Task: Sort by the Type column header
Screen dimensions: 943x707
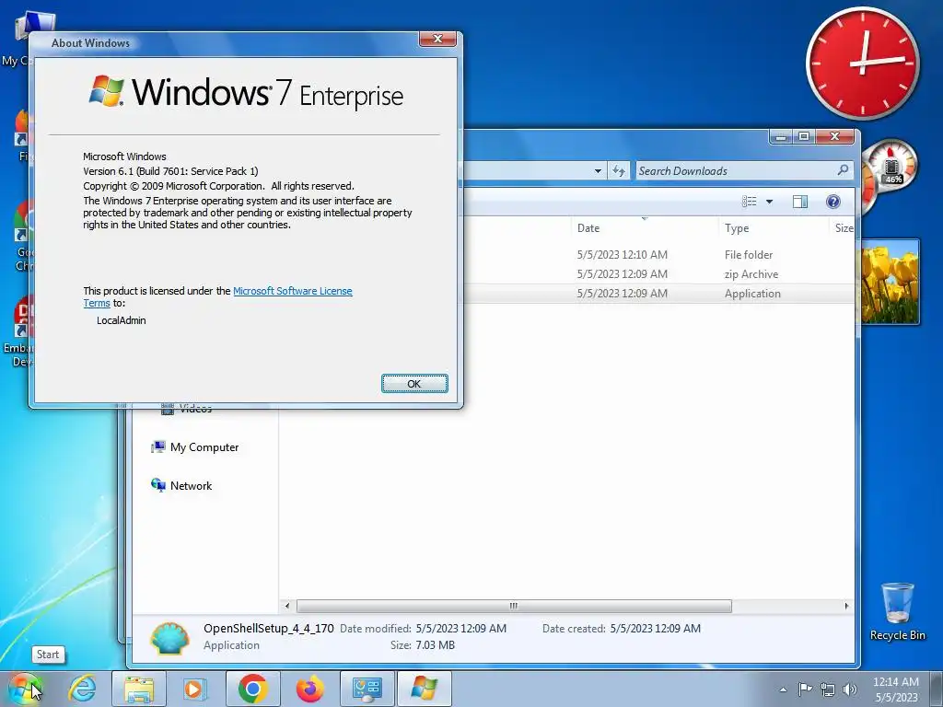Action: tap(774, 228)
